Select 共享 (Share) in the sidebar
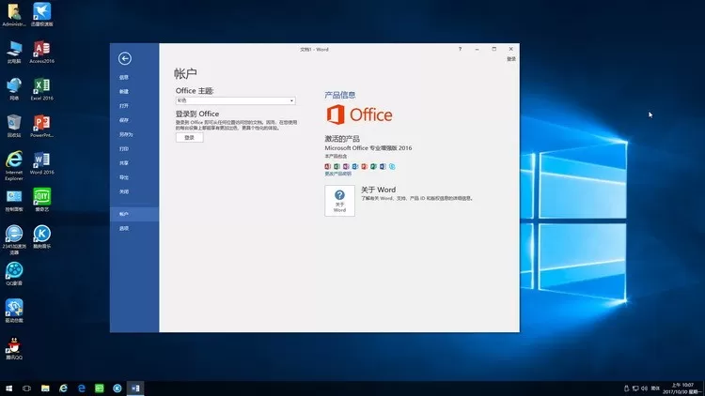Viewport: 705px width, 396px height. point(124,163)
